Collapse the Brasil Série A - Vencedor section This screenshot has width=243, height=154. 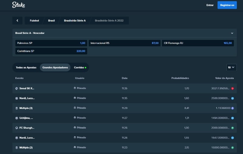tap(232, 33)
